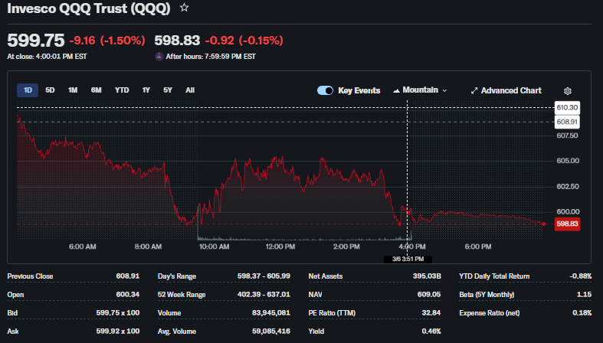Show the 6M chart range
The height and width of the screenshot is (343, 603).
point(97,90)
